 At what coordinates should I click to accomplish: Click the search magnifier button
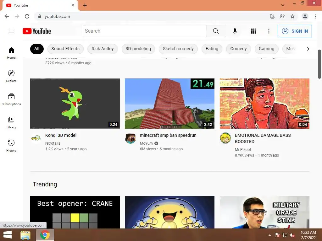[216, 31]
